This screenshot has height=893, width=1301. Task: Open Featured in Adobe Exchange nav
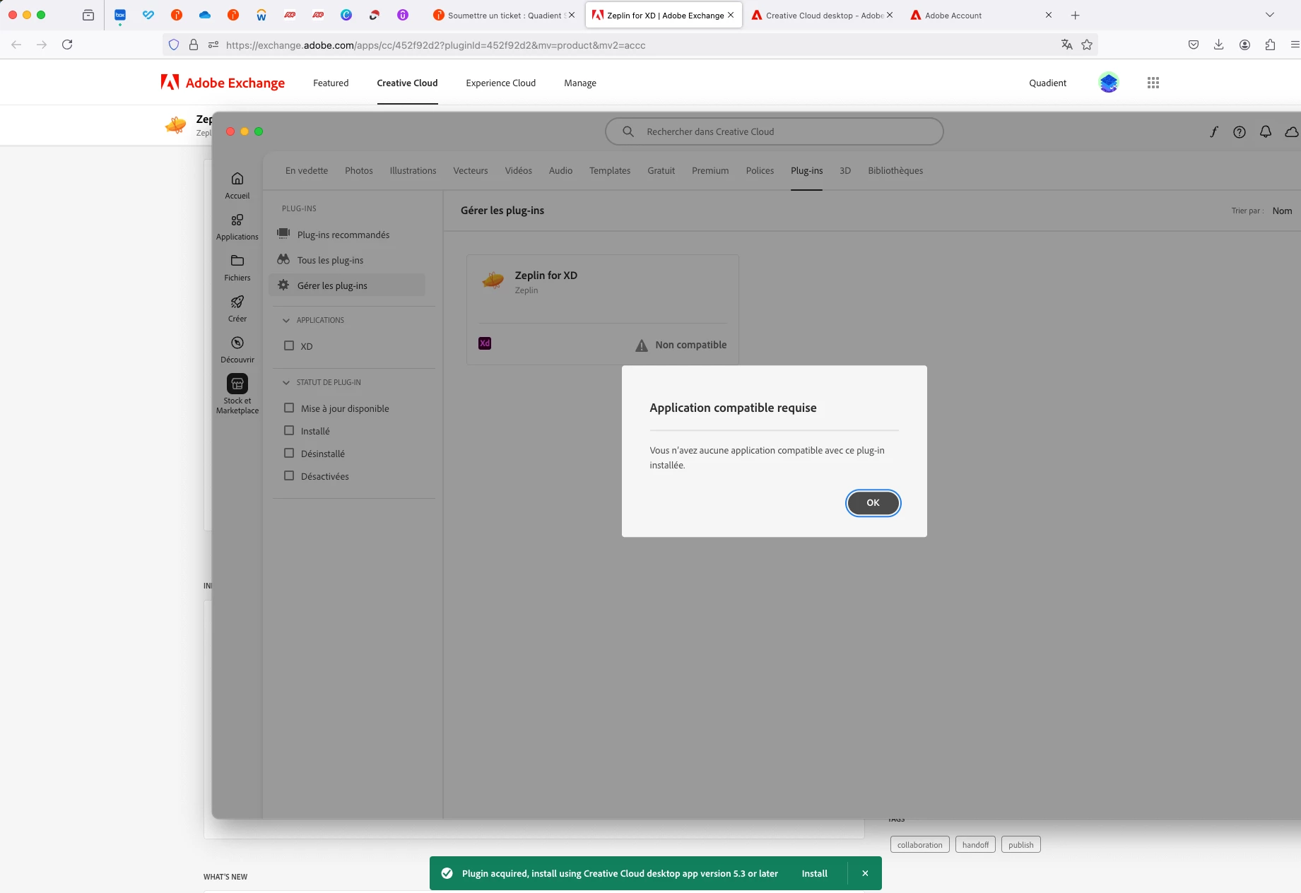(331, 83)
